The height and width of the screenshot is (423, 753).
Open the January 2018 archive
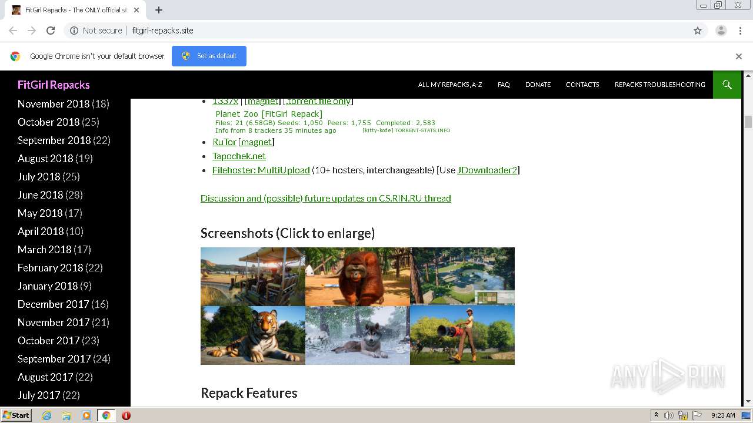point(48,286)
